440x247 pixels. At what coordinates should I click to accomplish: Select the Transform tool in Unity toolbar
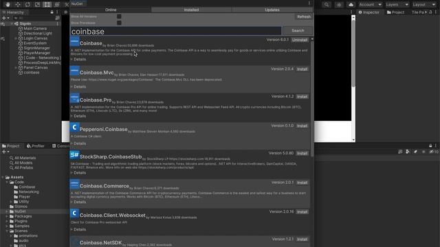[57, 5]
